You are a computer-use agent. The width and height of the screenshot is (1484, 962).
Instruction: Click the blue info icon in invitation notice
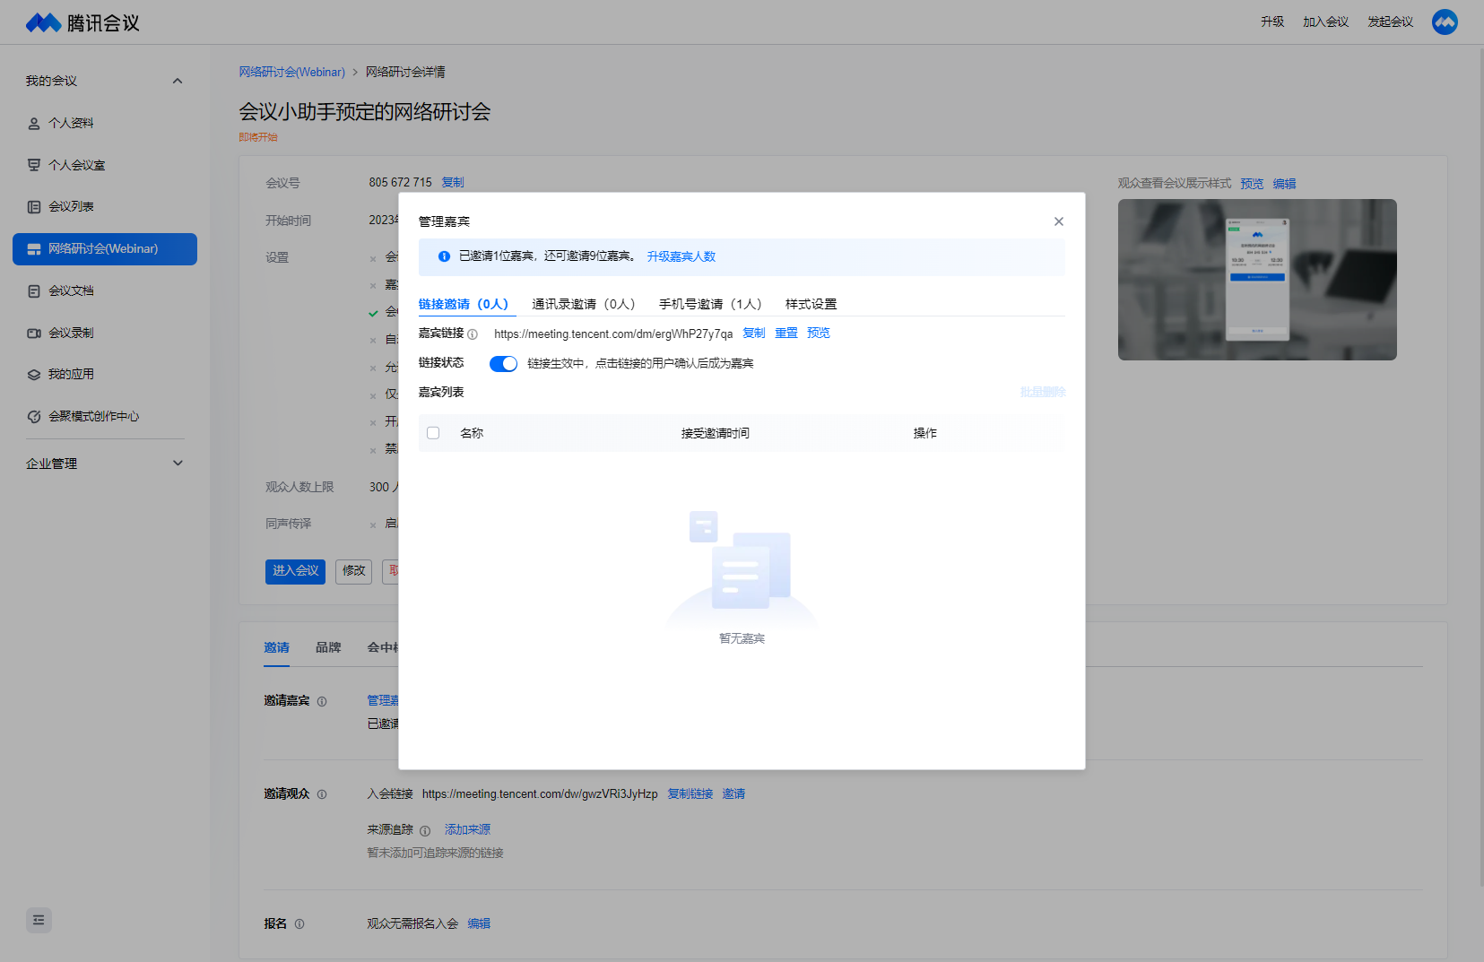point(444,256)
